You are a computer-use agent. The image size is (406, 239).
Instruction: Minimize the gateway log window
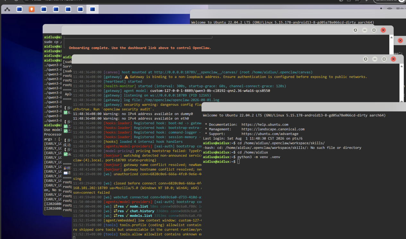[375, 59]
